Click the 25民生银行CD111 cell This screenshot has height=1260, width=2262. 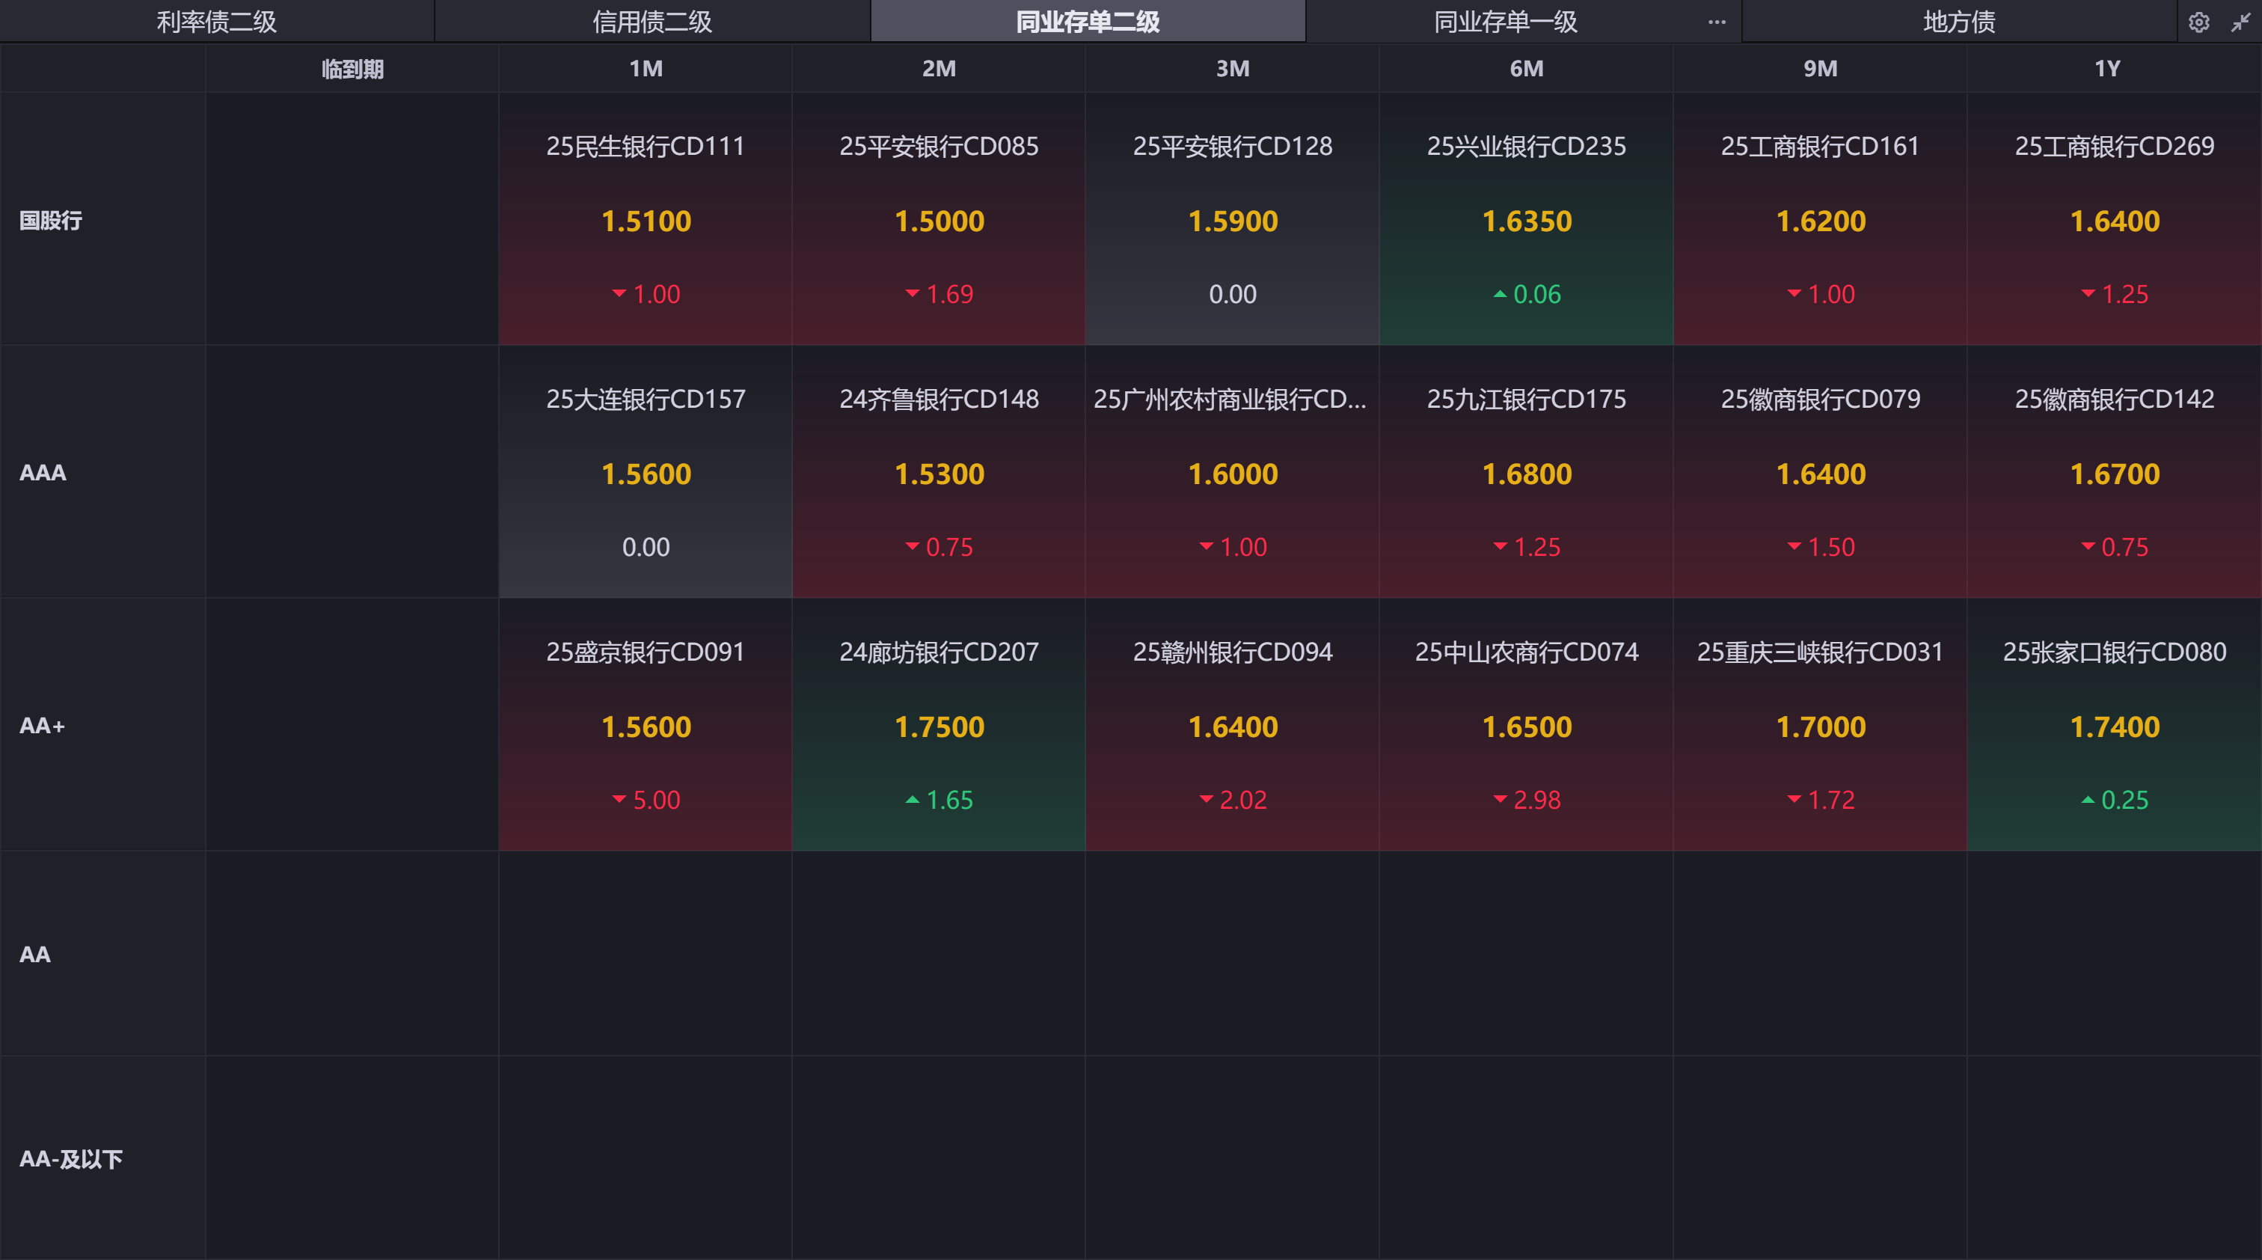point(646,218)
